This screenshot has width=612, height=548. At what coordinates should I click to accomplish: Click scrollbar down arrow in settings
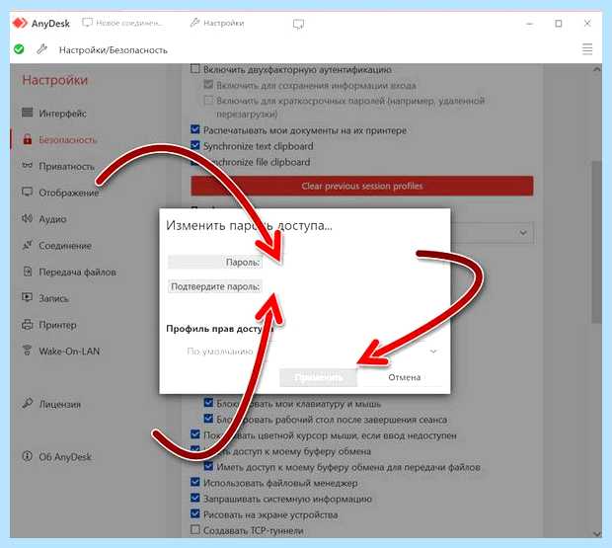click(596, 533)
